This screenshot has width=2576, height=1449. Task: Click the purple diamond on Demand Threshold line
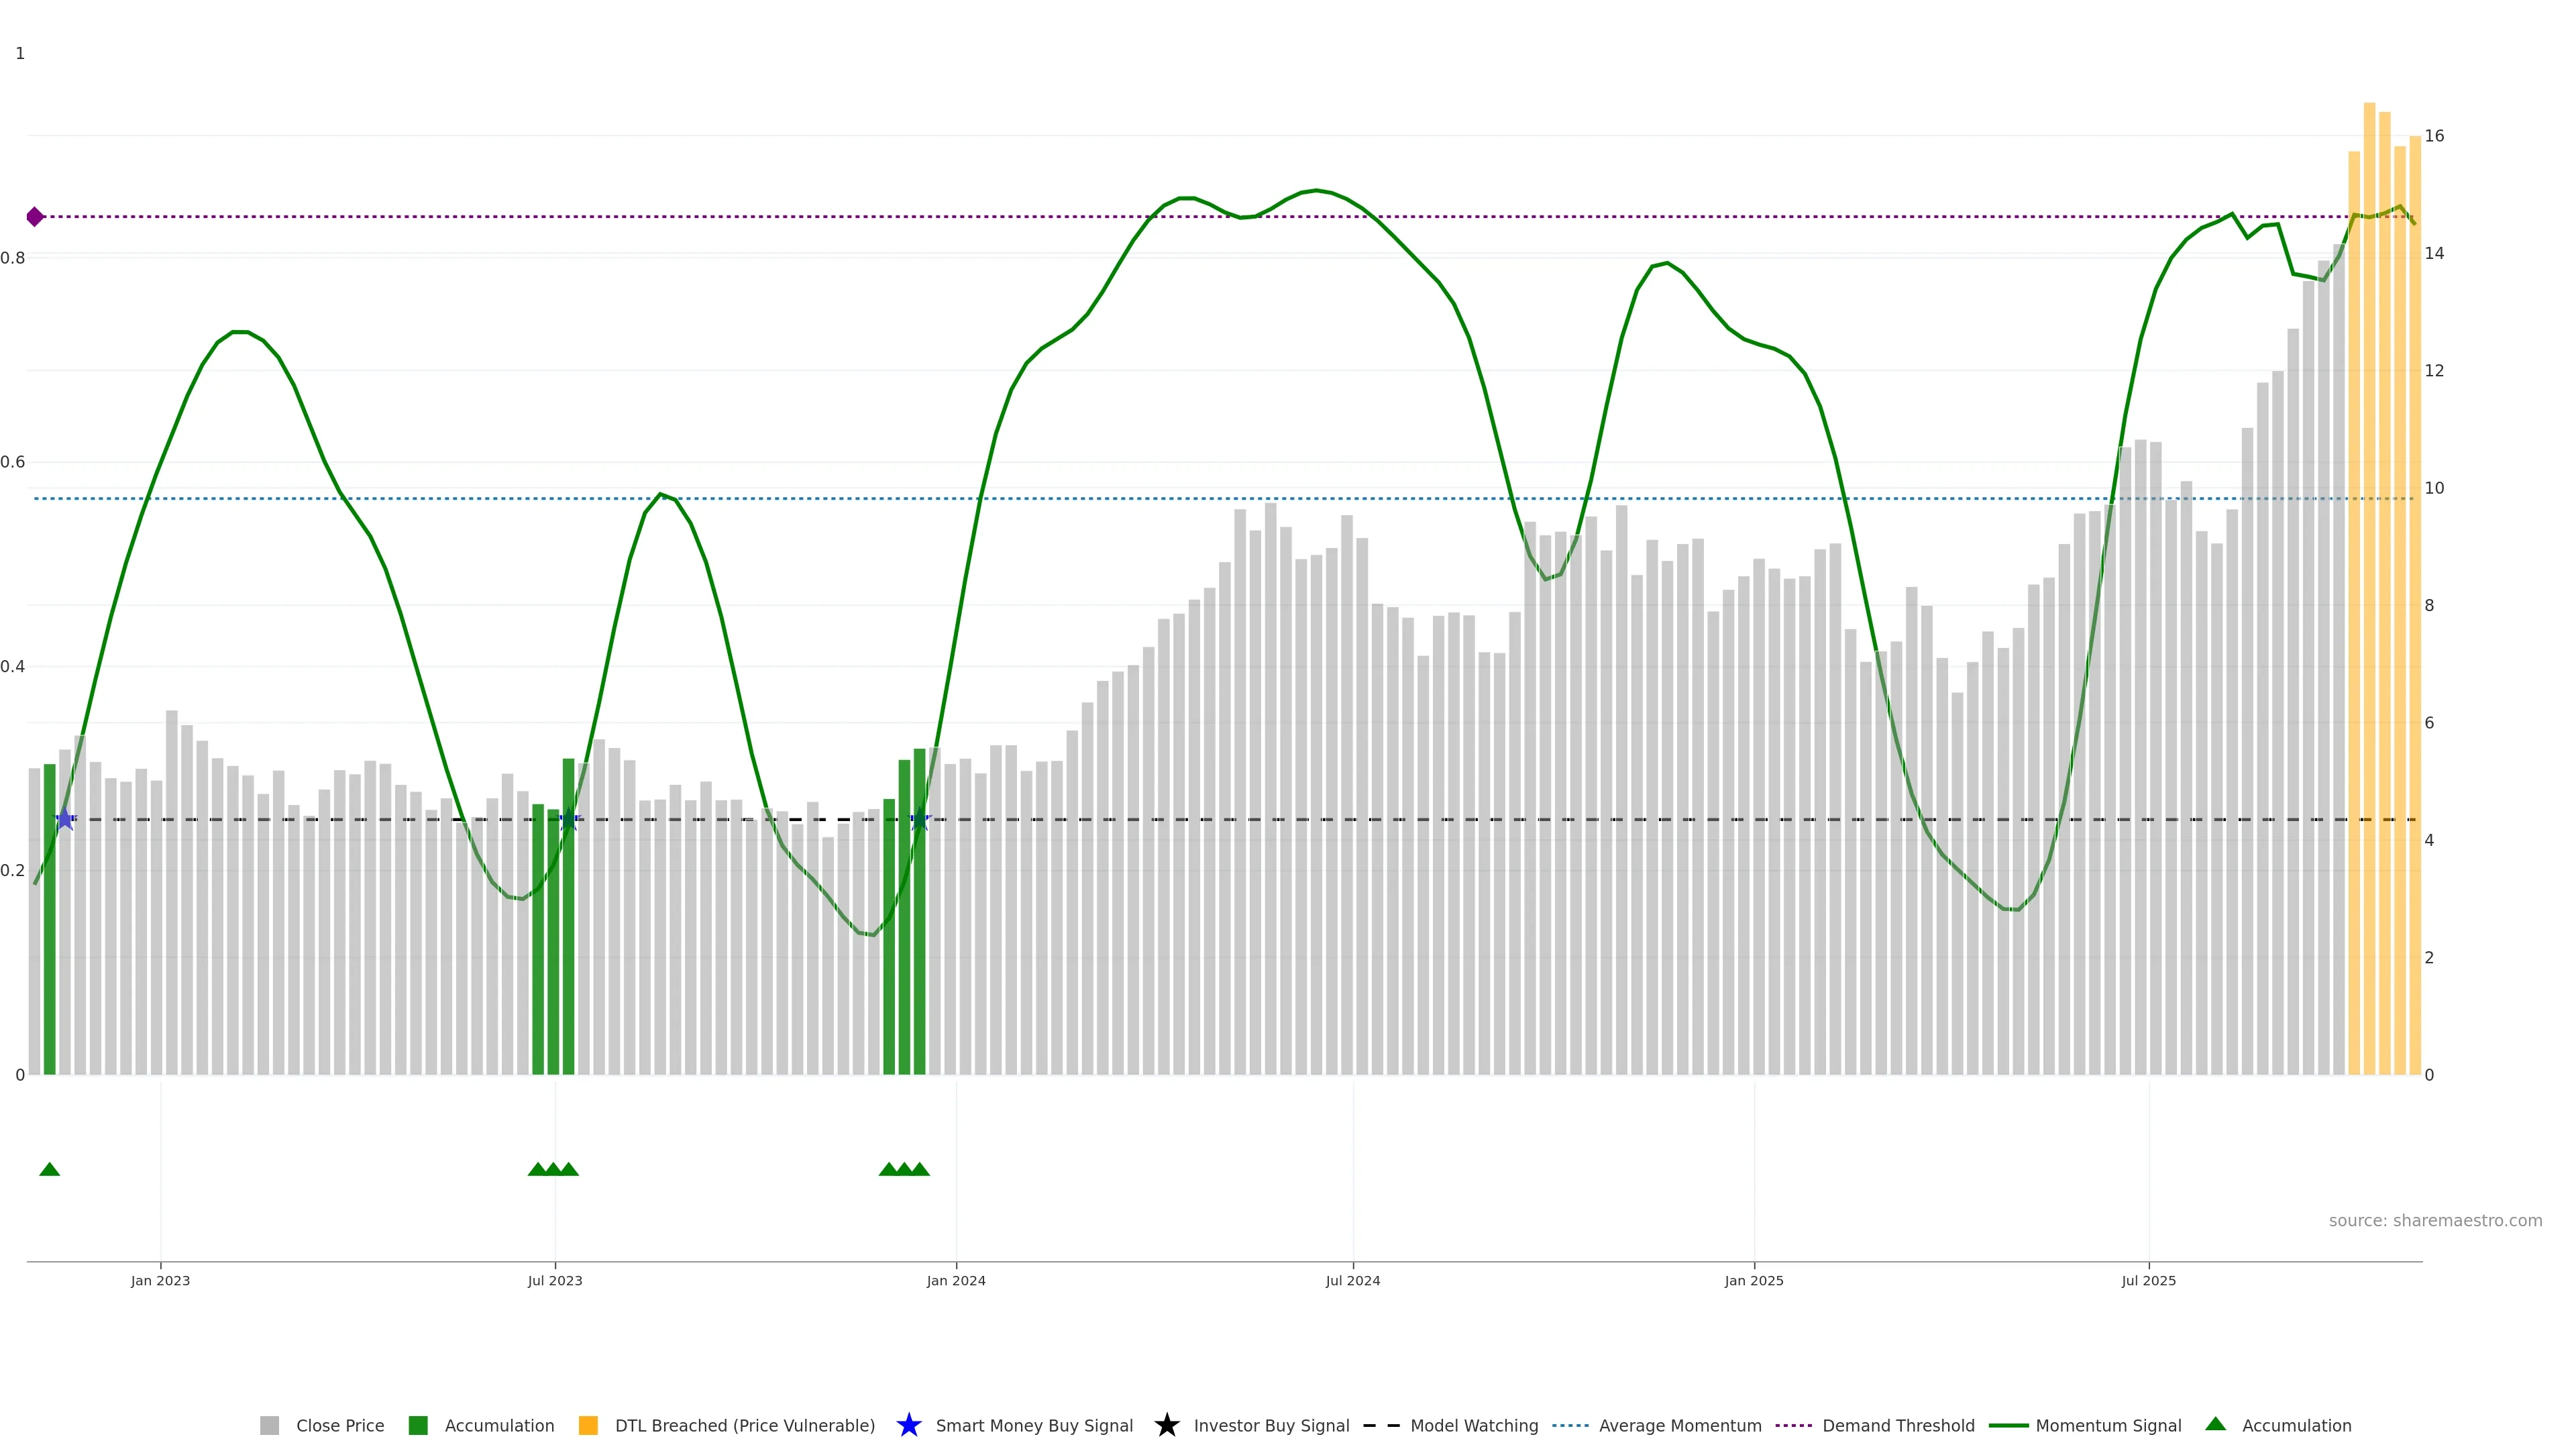click(x=35, y=217)
